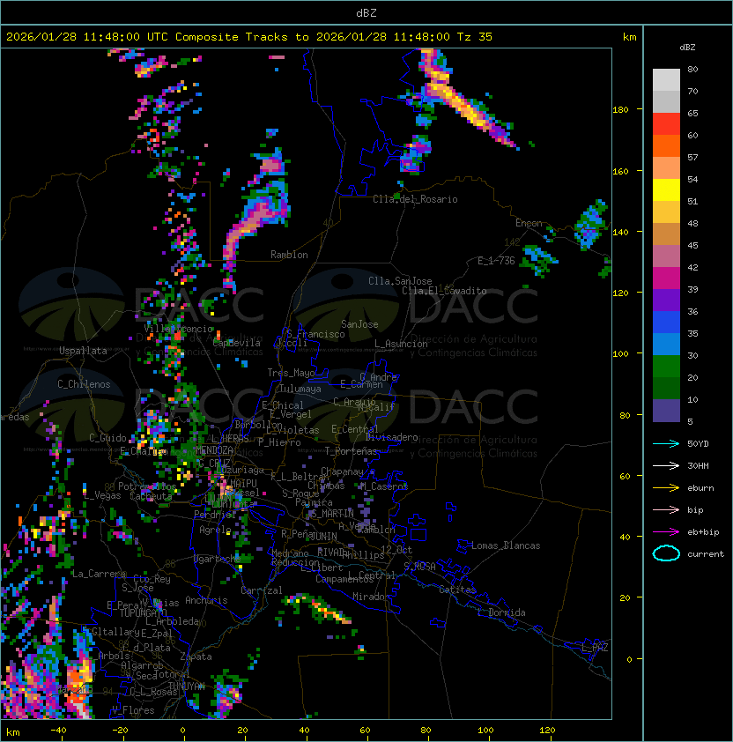Click the 0 km tick on the vertical axis
Image resolution: width=733 pixels, height=742 pixels.
coord(629,660)
